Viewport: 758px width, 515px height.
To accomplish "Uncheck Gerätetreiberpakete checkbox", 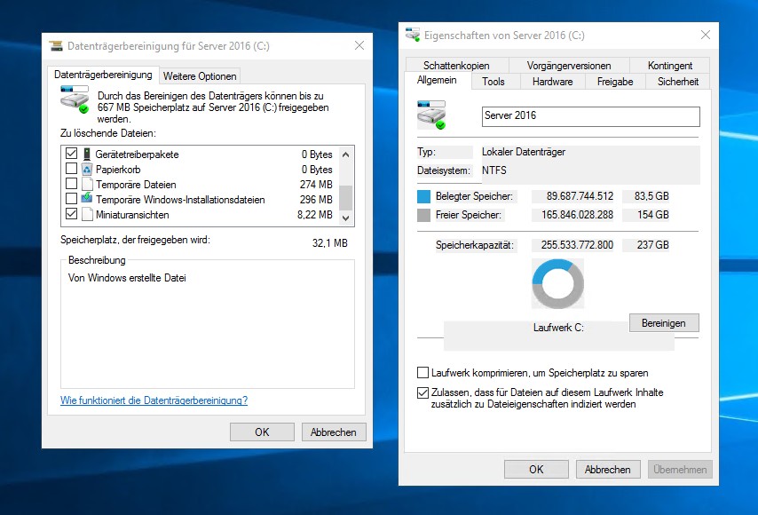I will point(71,154).
